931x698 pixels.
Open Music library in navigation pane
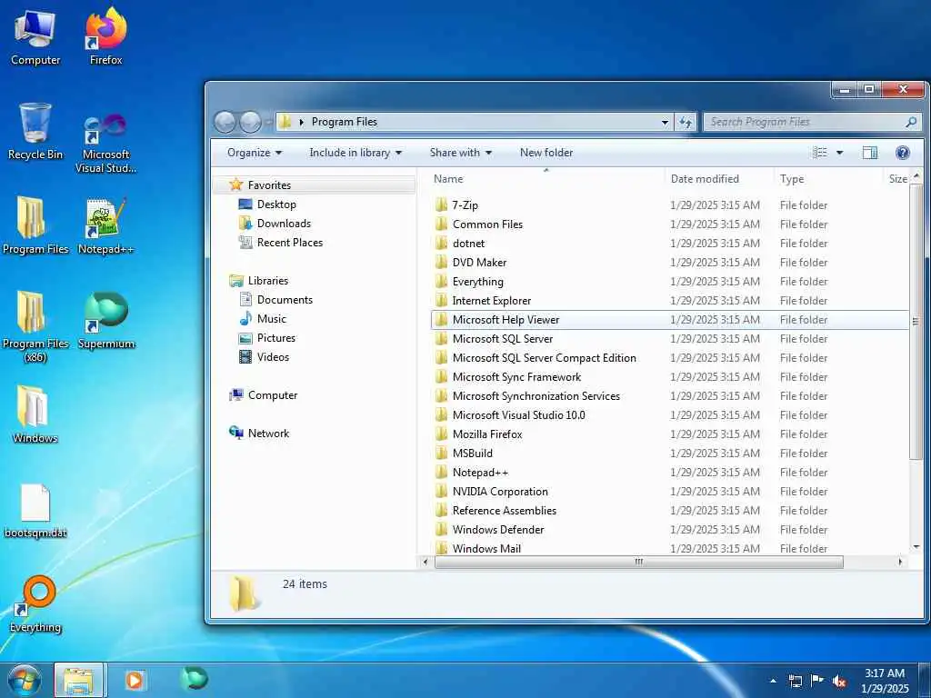coord(271,319)
